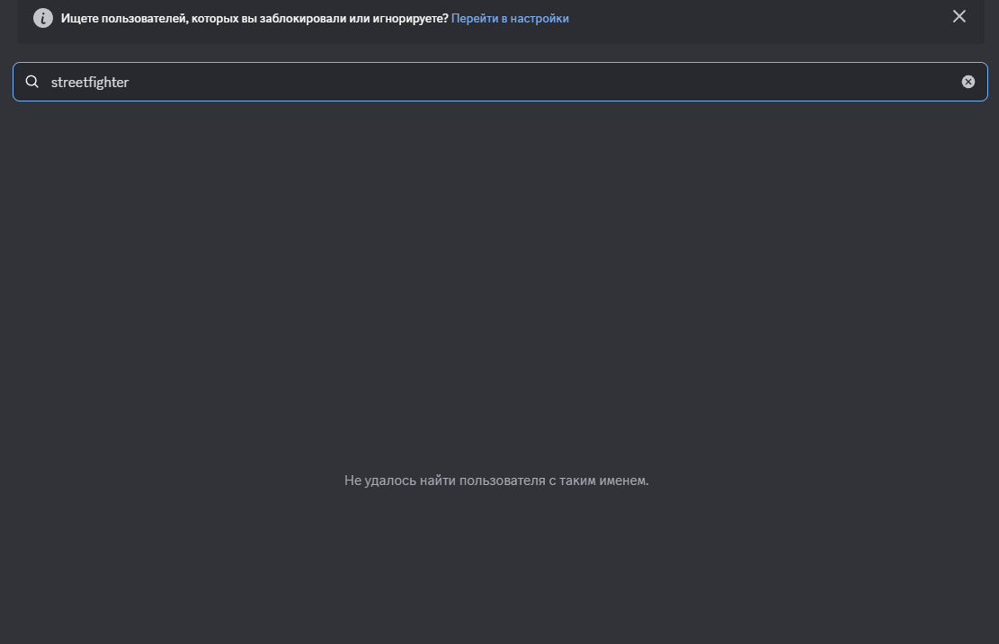The height and width of the screenshot is (644, 999).
Task: Click the round 'i' information symbol
Action: click(x=42, y=18)
